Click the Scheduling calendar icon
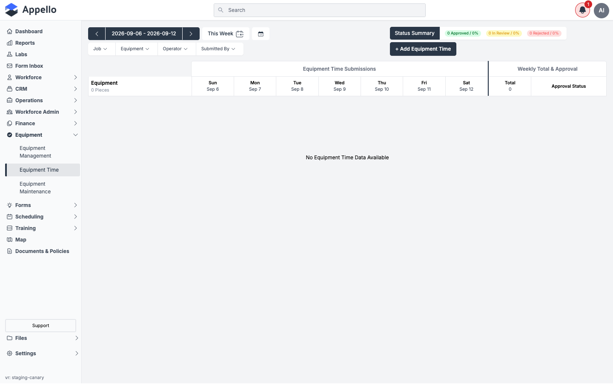Screen dimensions: 613x391 [x=9, y=217]
